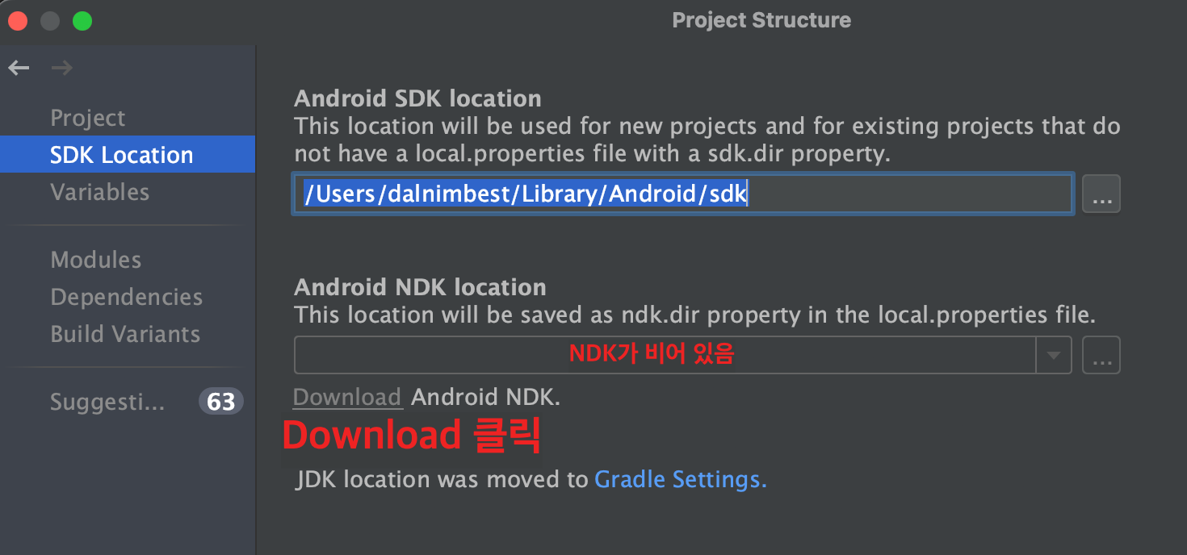Open the Dependencies section
This screenshot has height=555, width=1187.
(x=127, y=297)
